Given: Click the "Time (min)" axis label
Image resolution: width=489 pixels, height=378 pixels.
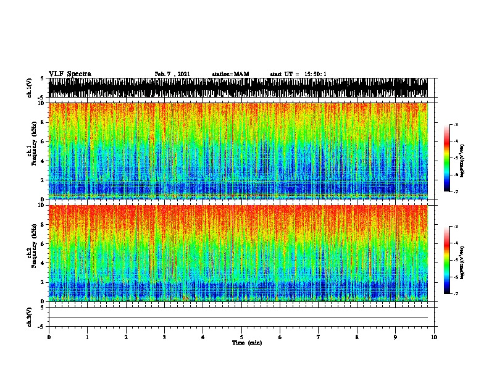Looking at the screenshot, I should tap(247, 343).
